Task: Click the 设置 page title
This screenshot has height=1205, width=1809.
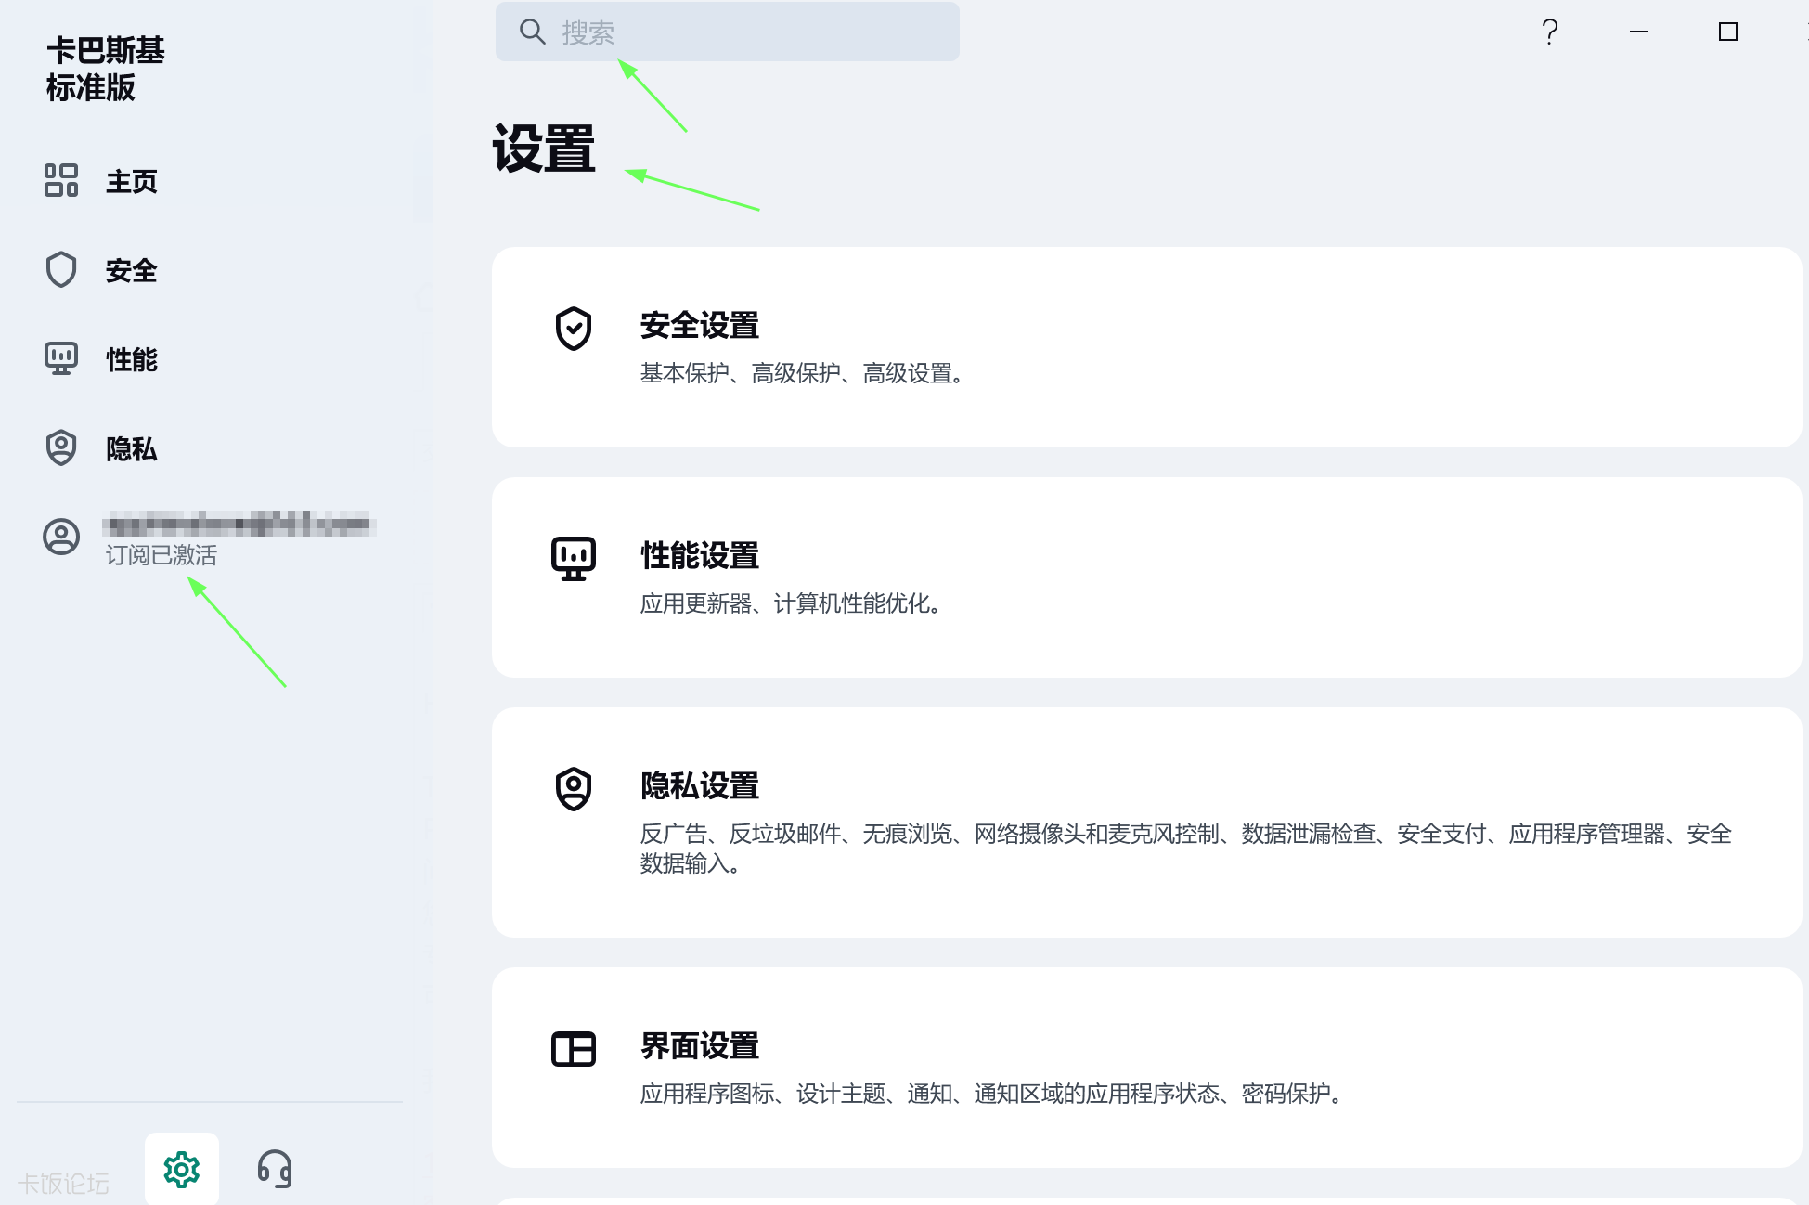Action: (544, 149)
